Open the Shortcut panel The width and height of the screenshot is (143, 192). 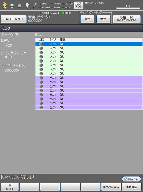click(x=131, y=179)
